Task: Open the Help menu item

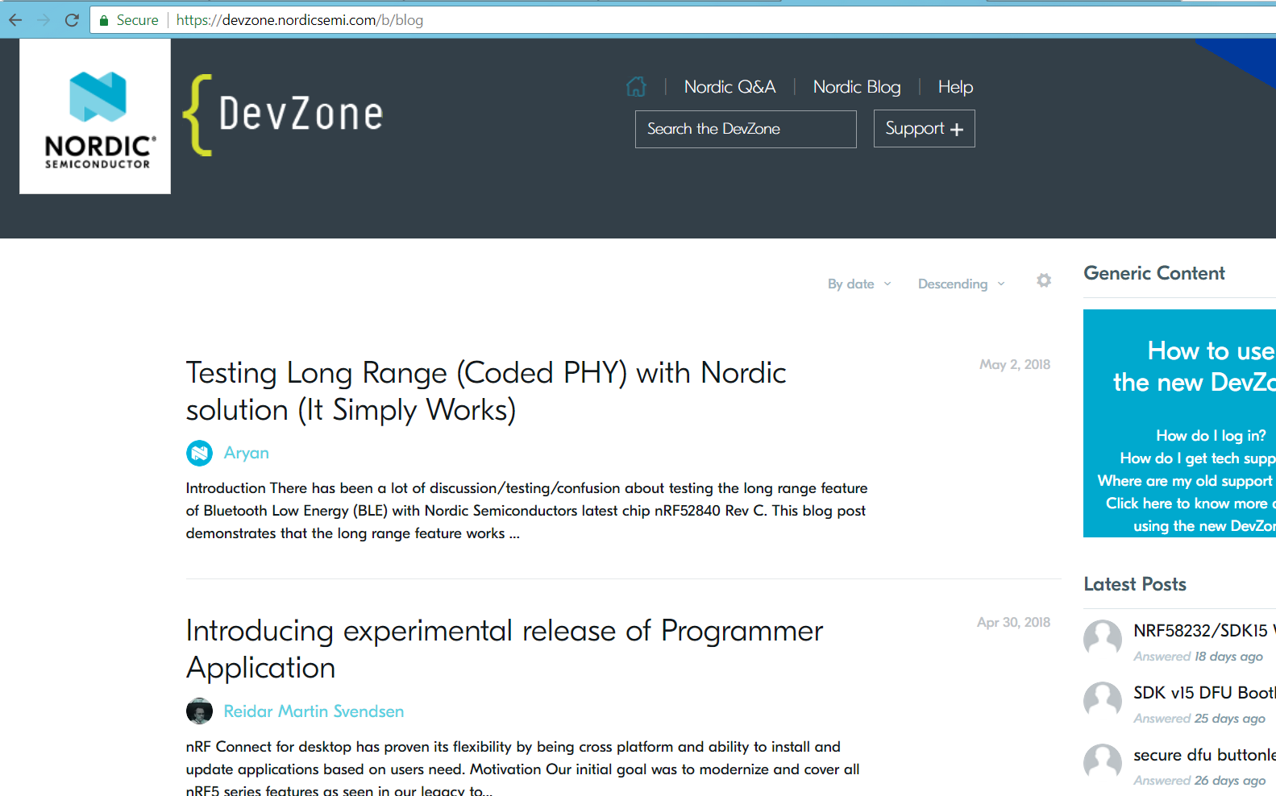Action: tap(955, 86)
